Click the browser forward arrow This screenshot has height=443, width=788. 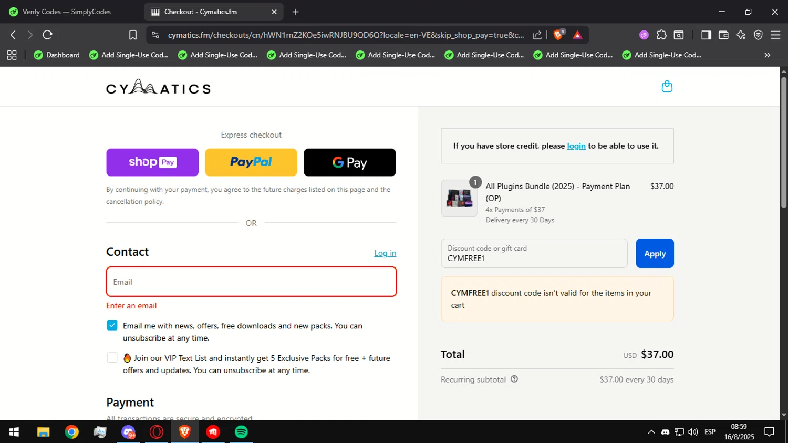[x=30, y=35]
